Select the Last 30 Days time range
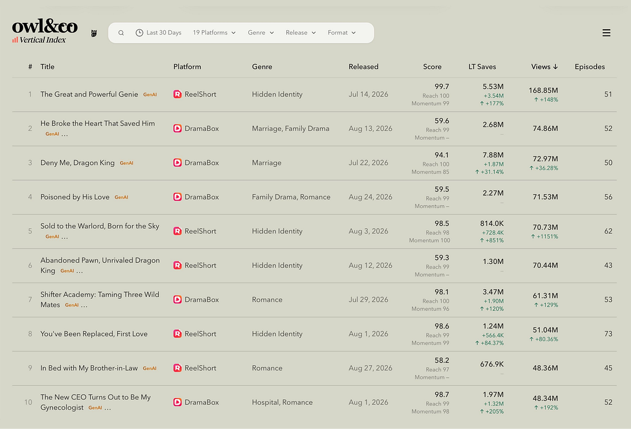 (x=158, y=33)
